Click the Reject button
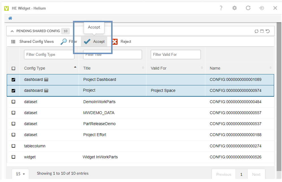This screenshot has width=282, height=182. click(122, 42)
